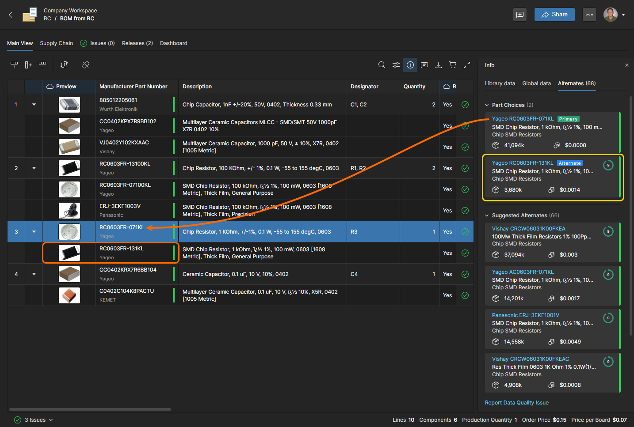Click the download BOM icon
634x427 pixels.
(x=439, y=65)
